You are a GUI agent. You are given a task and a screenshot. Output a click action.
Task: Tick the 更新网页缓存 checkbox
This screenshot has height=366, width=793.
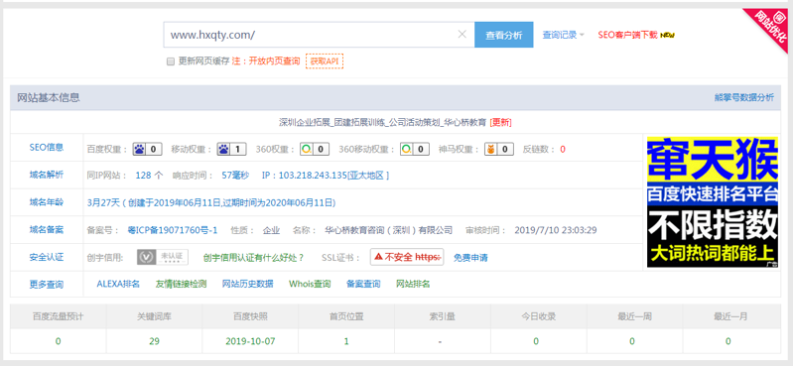[171, 61]
